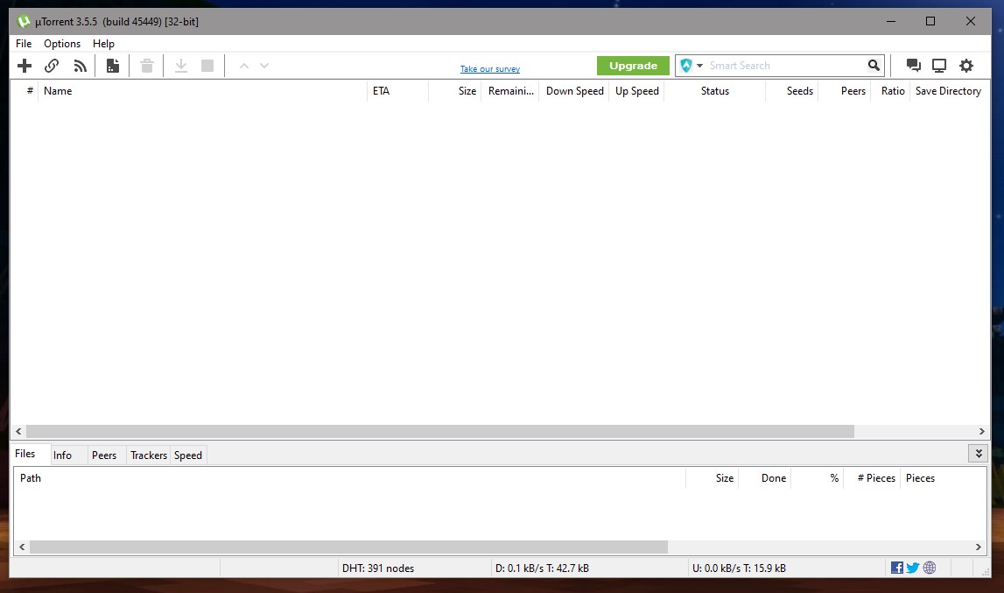Image resolution: width=1004 pixels, height=593 pixels.
Task: Click torrent list horizontal scrollbar thumb
Action: point(440,432)
